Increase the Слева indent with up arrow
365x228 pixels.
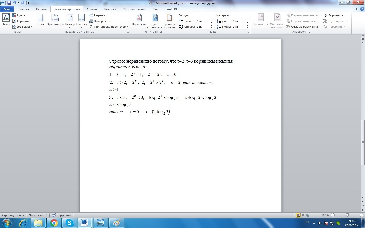pos(211,20)
